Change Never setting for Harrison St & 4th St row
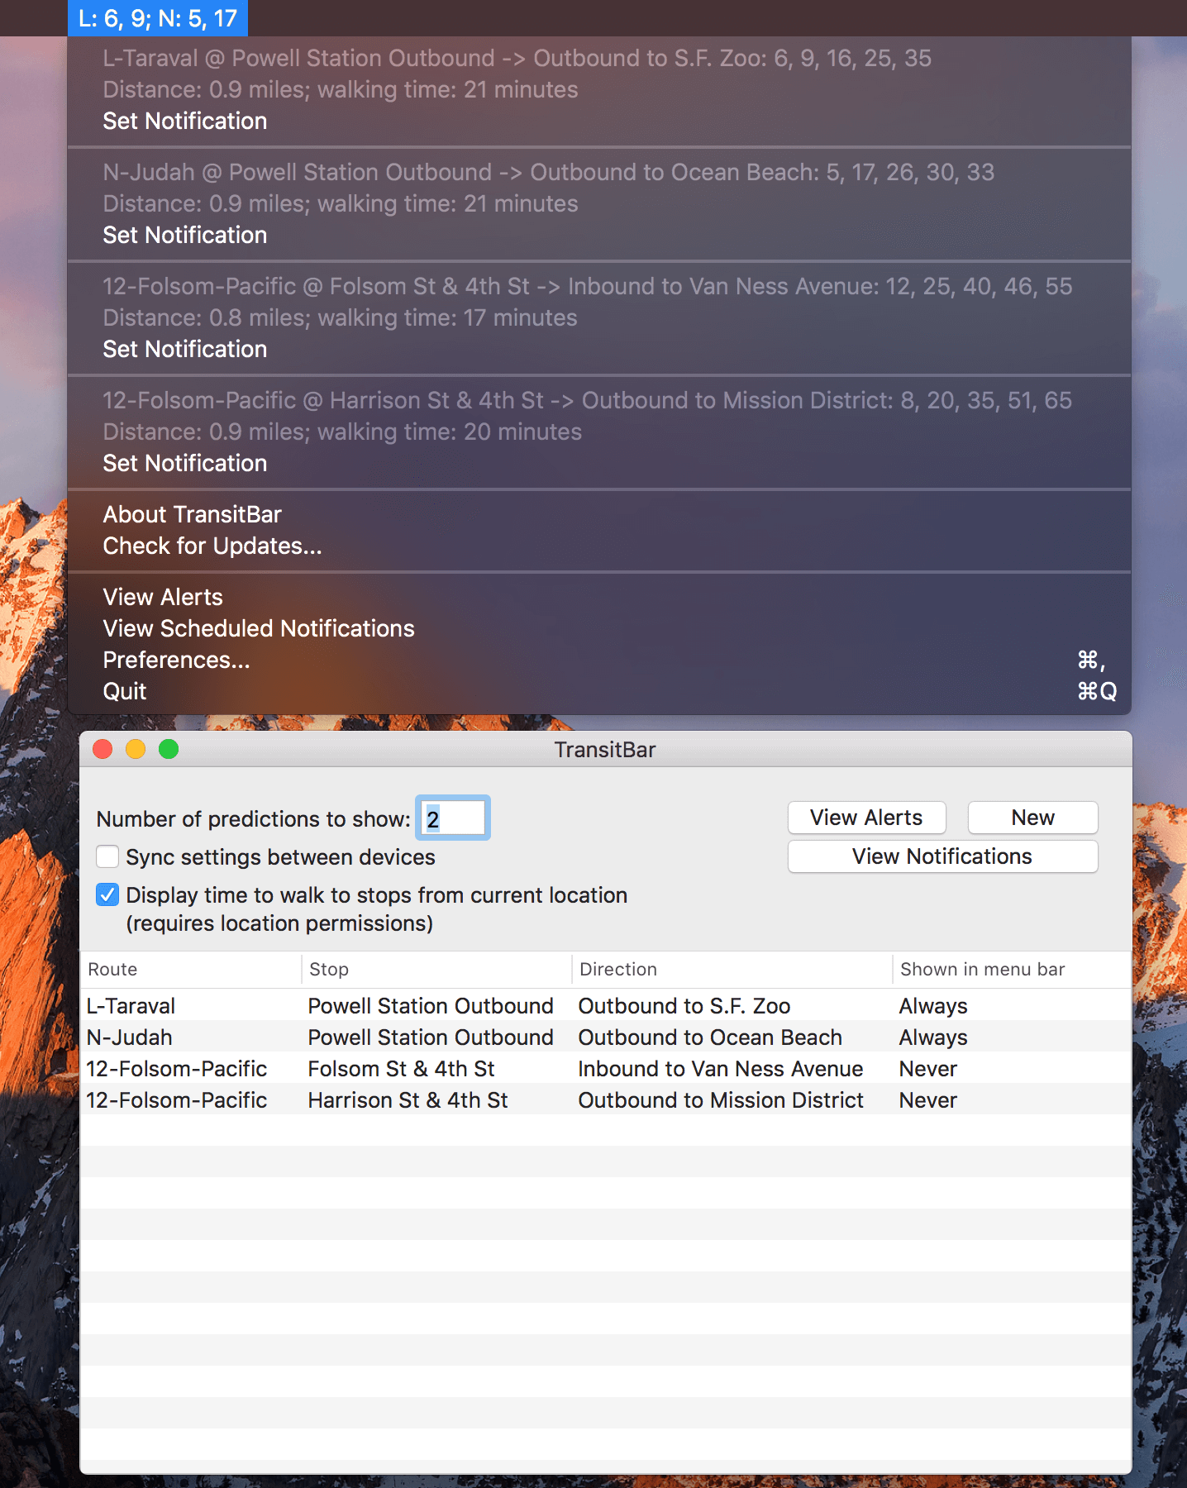Image resolution: width=1187 pixels, height=1488 pixels. [x=927, y=1100]
